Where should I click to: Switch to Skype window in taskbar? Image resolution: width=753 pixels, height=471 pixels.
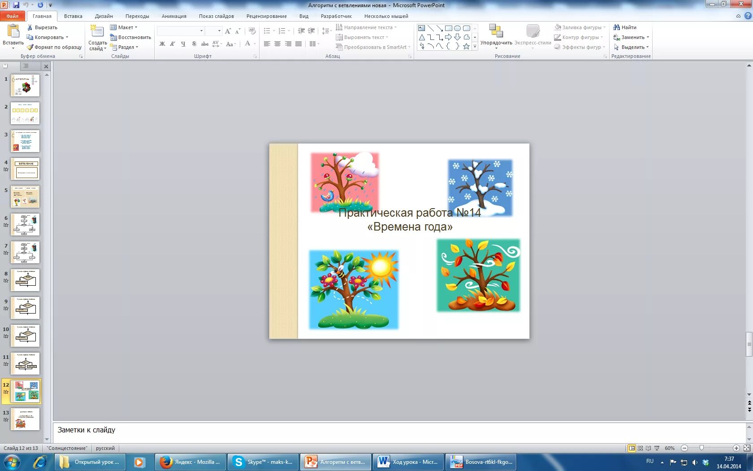(263, 462)
